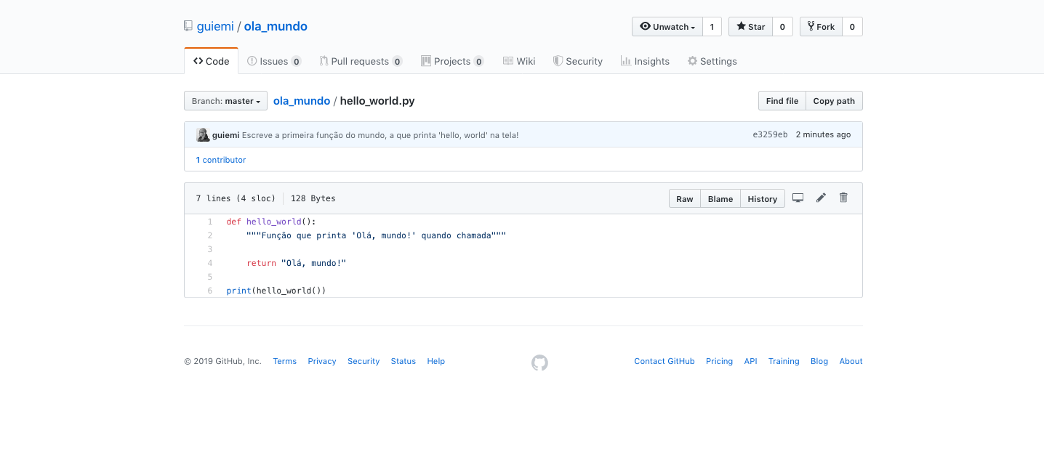
Task: Open footer API link
Action: click(751, 361)
